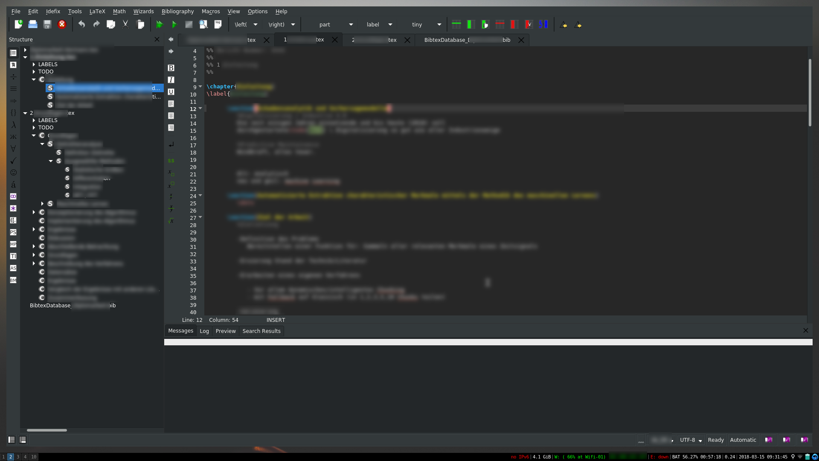Viewport: 819px width, 461px height.
Task: Run Build & View with double green arrow
Action: (160, 25)
